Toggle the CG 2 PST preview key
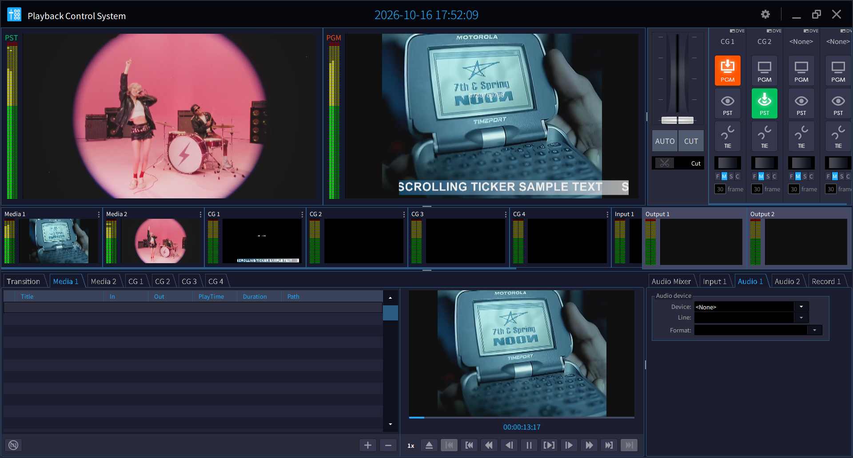Image resolution: width=853 pixels, height=458 pixels. pos(764,103)
